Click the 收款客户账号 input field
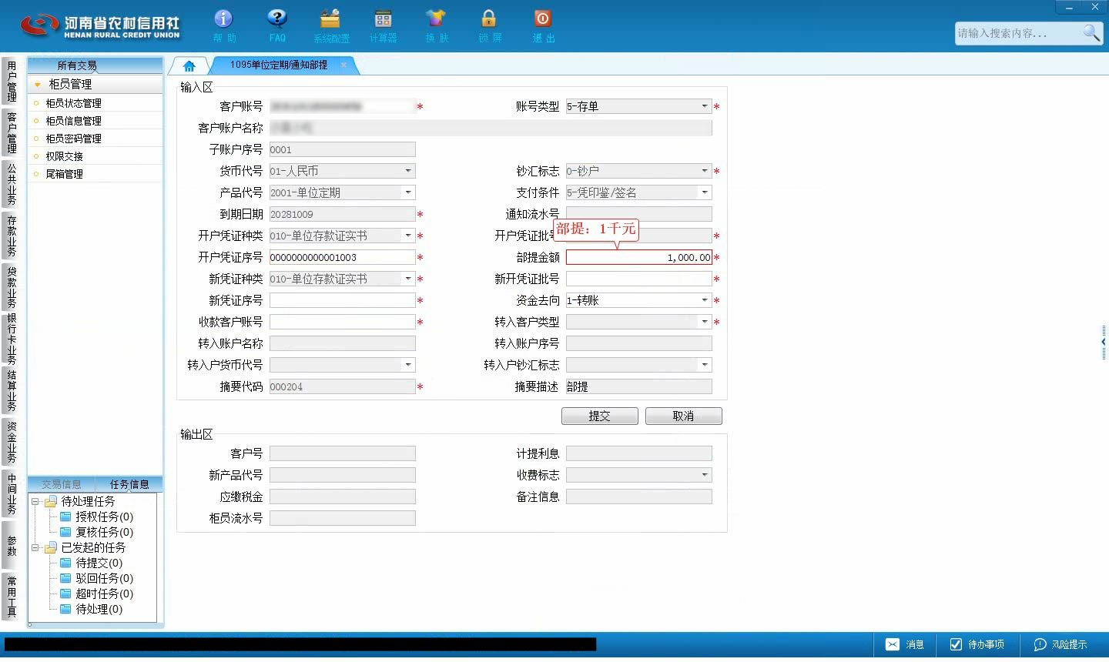 342,322
